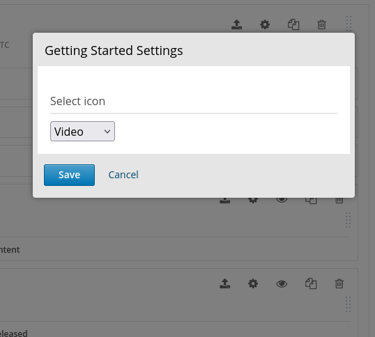Screen dimensions: 375x337
Task: Click the dotted drag handle in middle section
Action: (349, 220)
